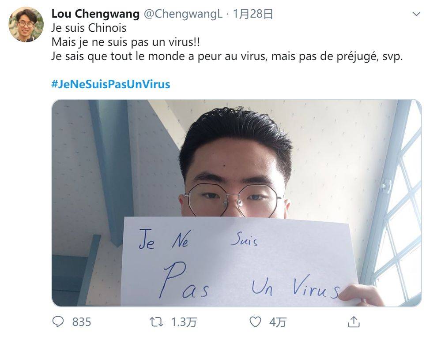Retweet this post via the arrows icon
Viewport: 426px width, 340px height.
tap(156, 322)
